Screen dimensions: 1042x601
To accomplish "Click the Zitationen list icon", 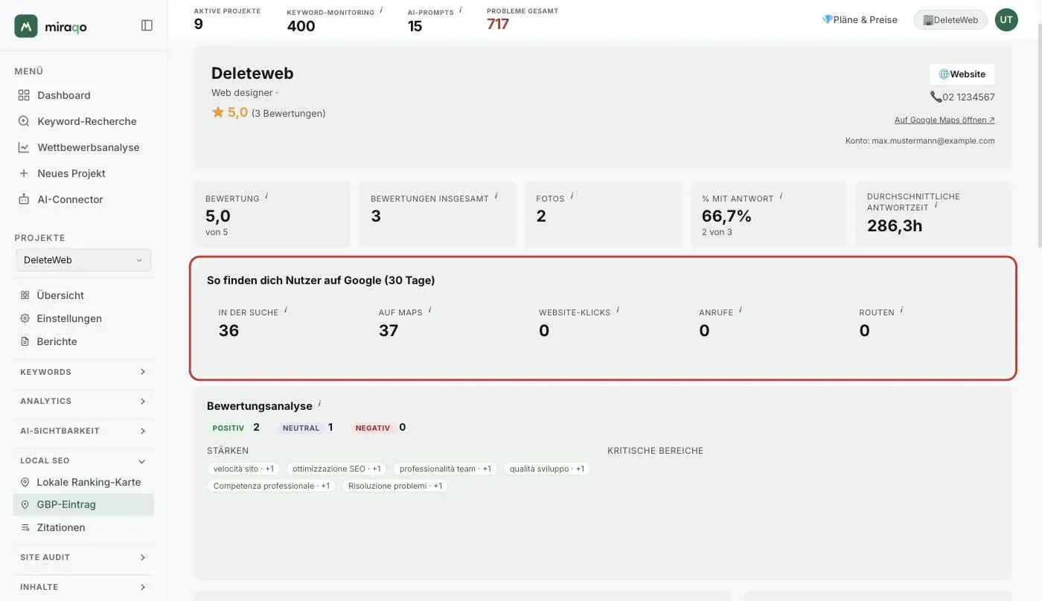I will click(x=25, y=527).
